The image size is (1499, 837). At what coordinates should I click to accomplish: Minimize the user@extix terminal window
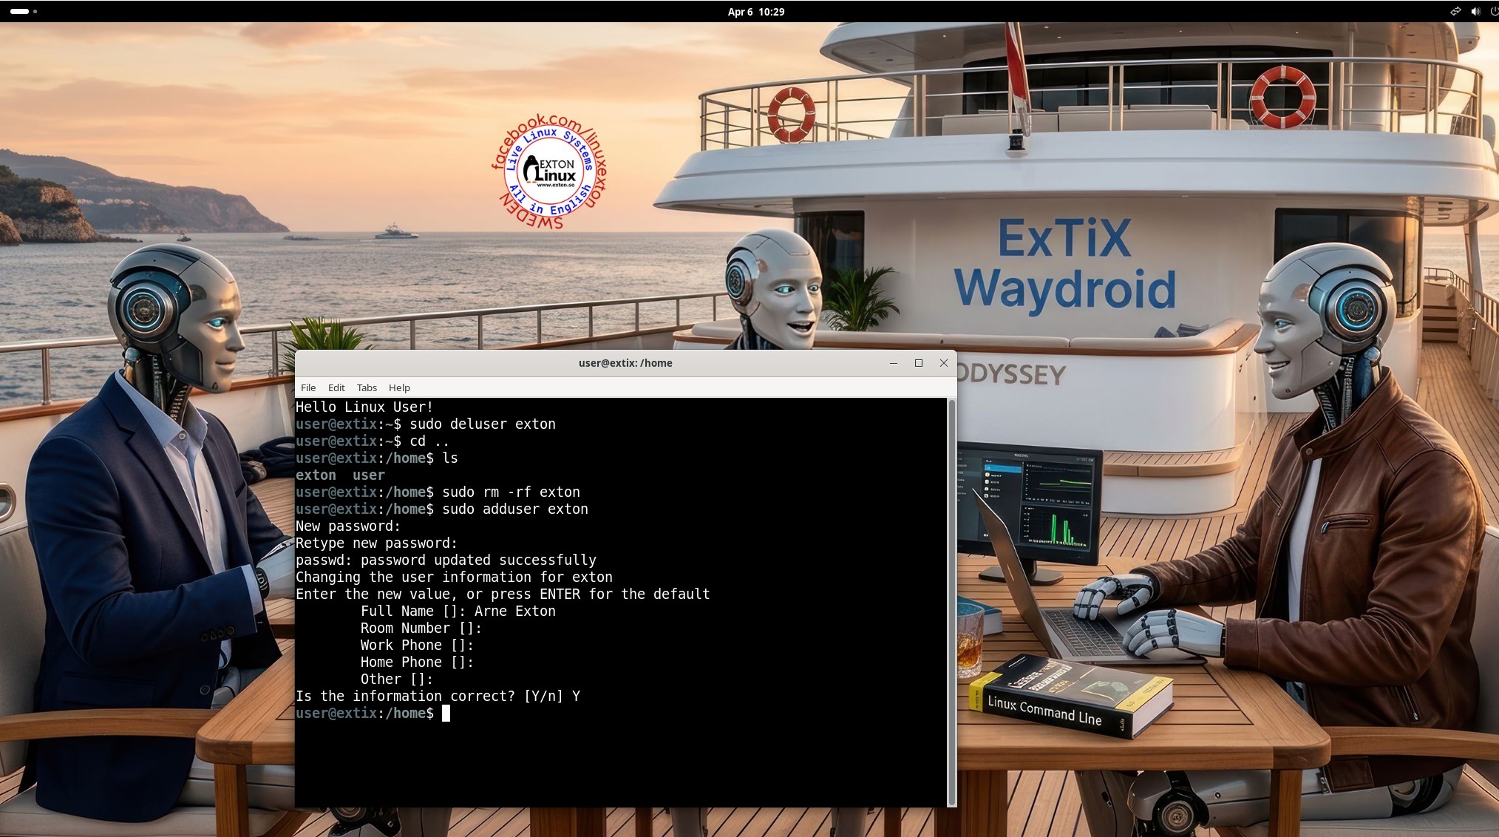[x=893, y=363]
